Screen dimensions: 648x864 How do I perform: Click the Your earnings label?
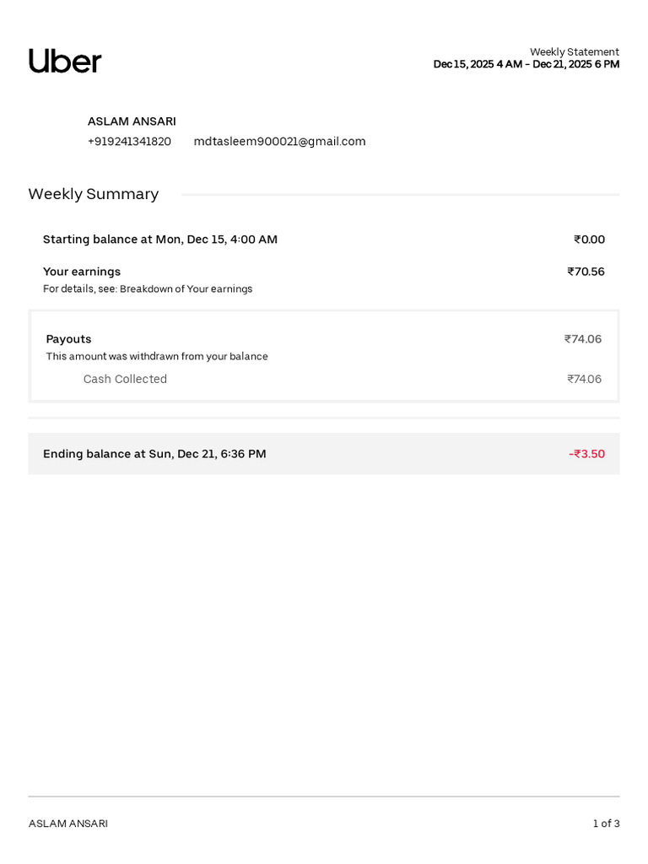(82, 272)
